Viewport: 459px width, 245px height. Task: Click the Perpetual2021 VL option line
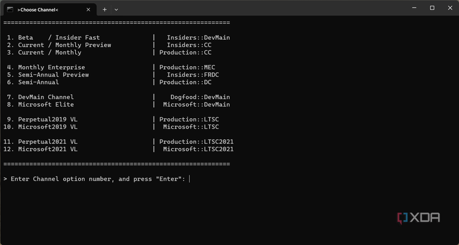(119, 142)
